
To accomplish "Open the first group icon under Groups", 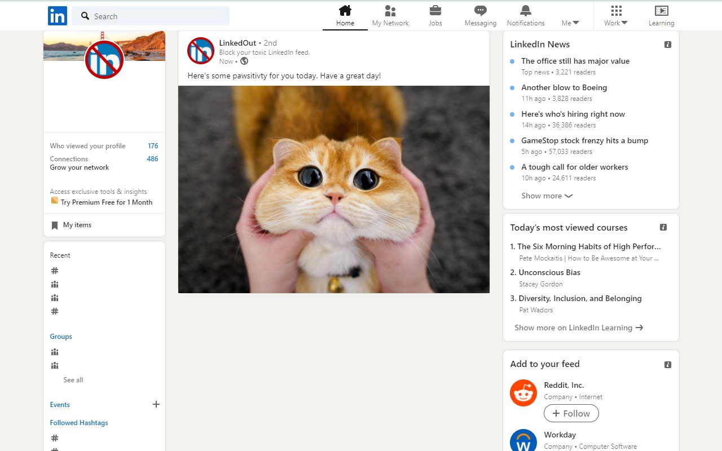I will click(x=55, y=352).
